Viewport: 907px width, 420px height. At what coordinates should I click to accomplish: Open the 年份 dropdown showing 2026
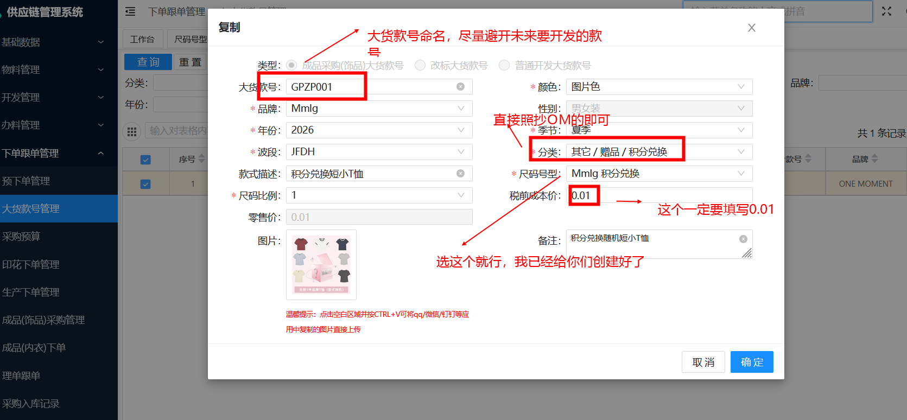pyautogui.click(x=379, y=130)
